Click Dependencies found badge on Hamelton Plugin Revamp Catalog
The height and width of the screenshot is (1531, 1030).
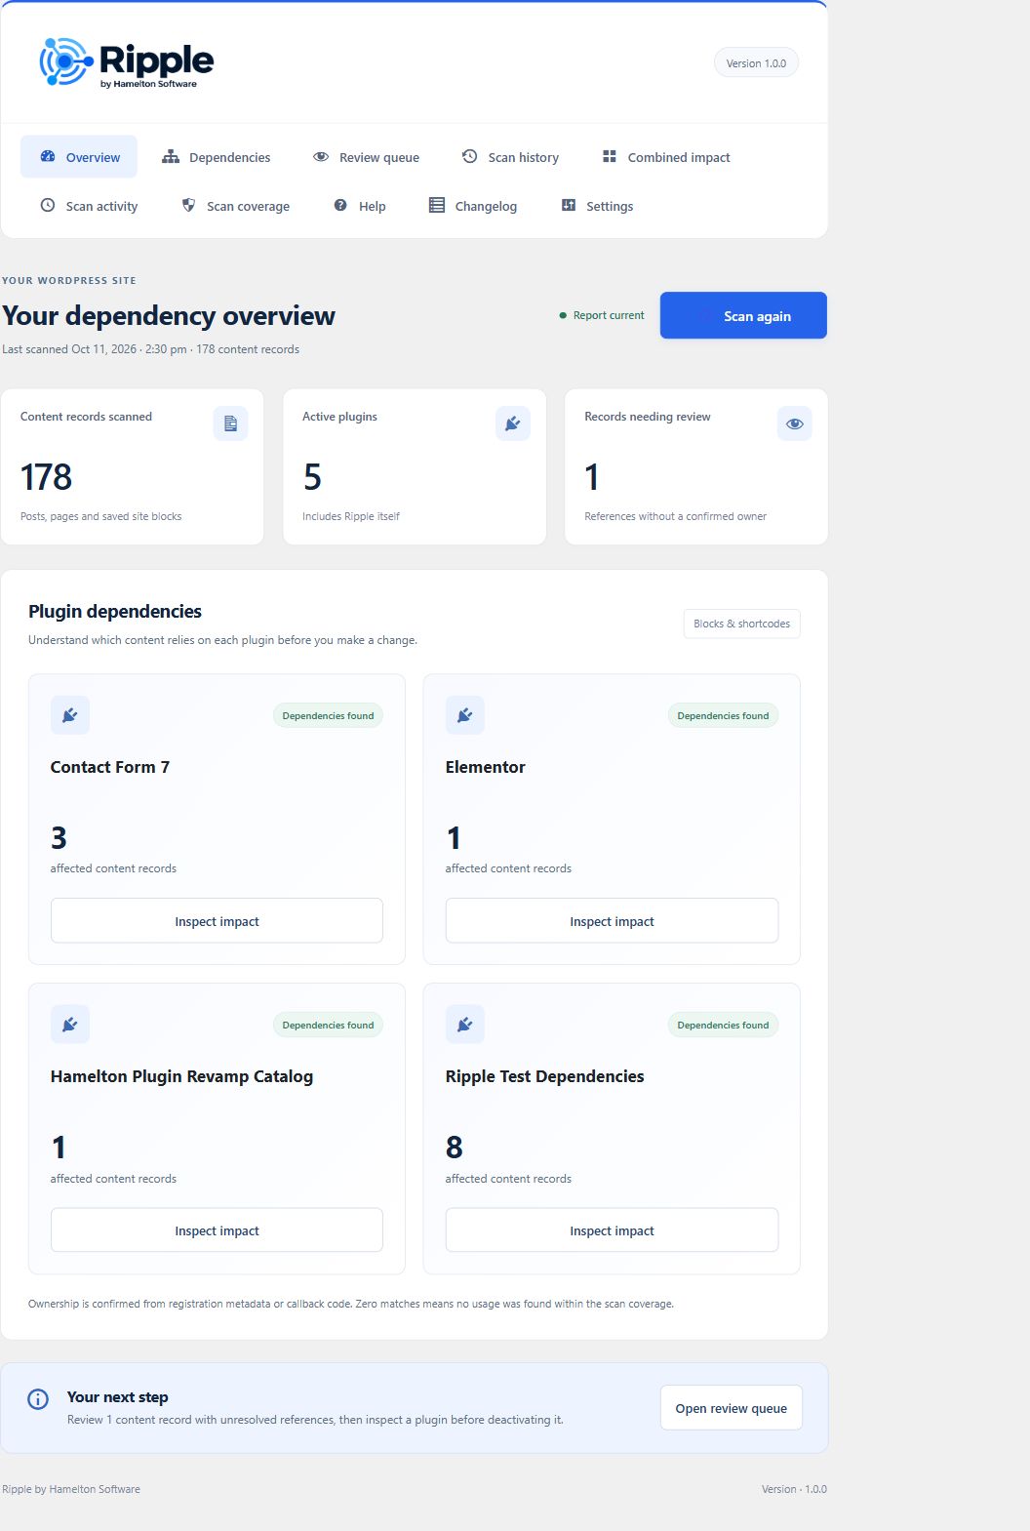click(x=328, y=1025)
